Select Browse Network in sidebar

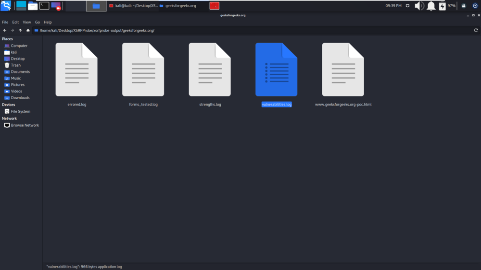[21, 125]
